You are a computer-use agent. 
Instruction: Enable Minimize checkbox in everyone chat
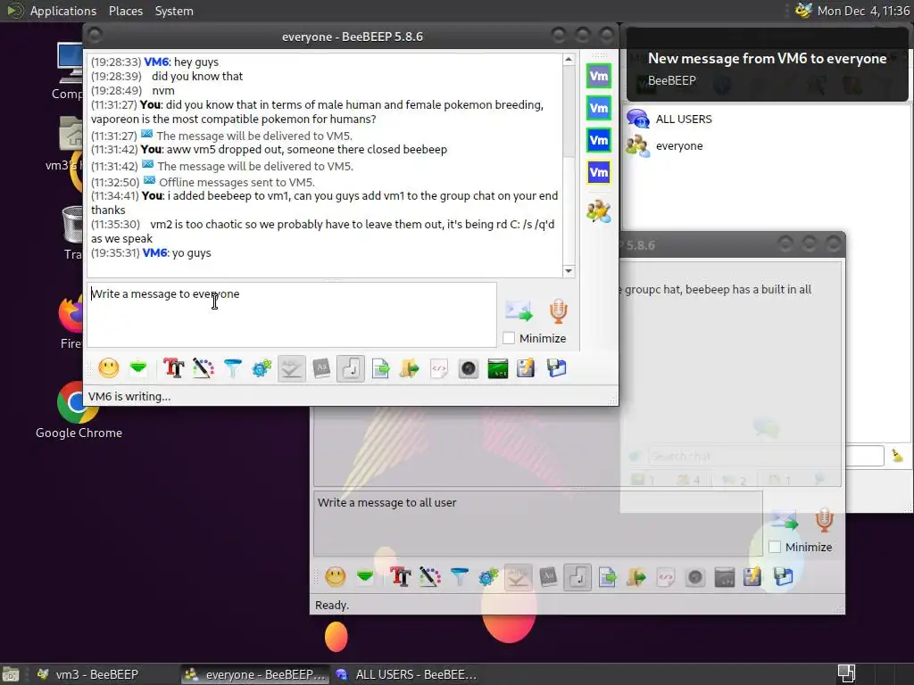(x=509, y=338)
